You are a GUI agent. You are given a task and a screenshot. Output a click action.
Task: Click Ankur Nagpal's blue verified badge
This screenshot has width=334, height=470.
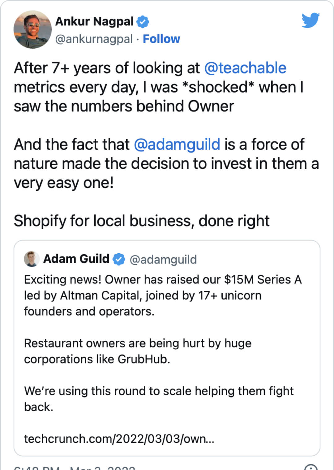point(143,22)
